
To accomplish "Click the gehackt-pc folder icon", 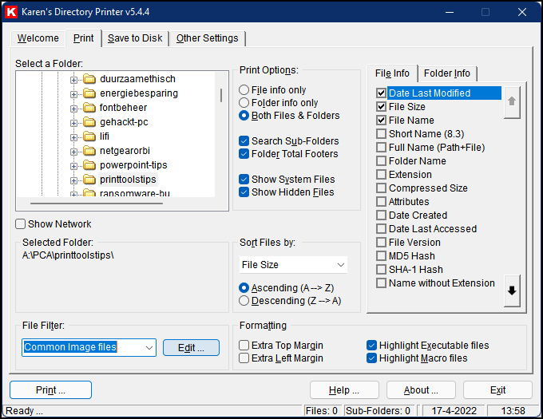I will (x=89, y=122).
